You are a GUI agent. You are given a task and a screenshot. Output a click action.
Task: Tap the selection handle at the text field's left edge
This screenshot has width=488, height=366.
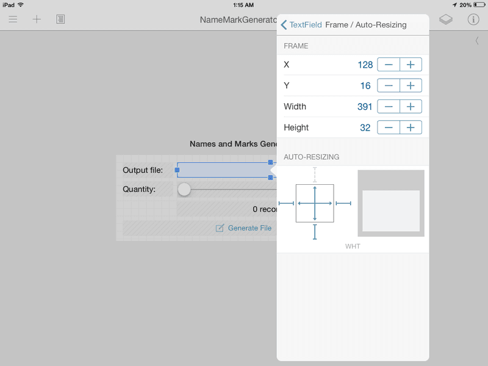[x=177, y=170]
